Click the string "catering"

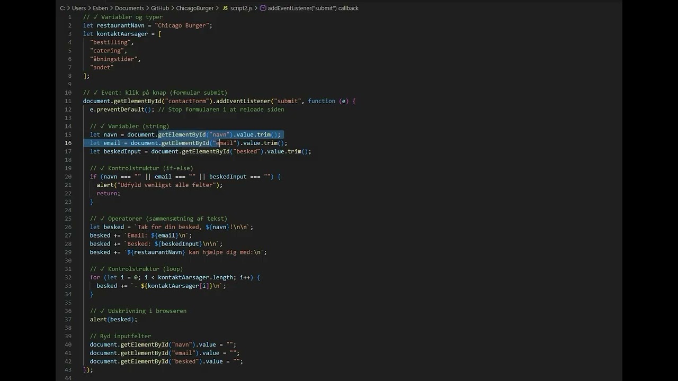click(x=107, y=51)
